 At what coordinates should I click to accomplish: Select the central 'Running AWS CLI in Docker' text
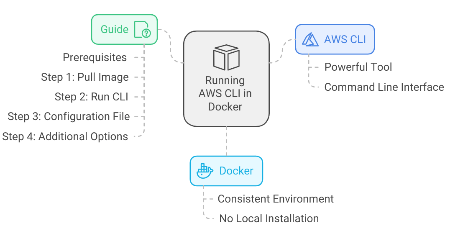[x=225, y=94]
